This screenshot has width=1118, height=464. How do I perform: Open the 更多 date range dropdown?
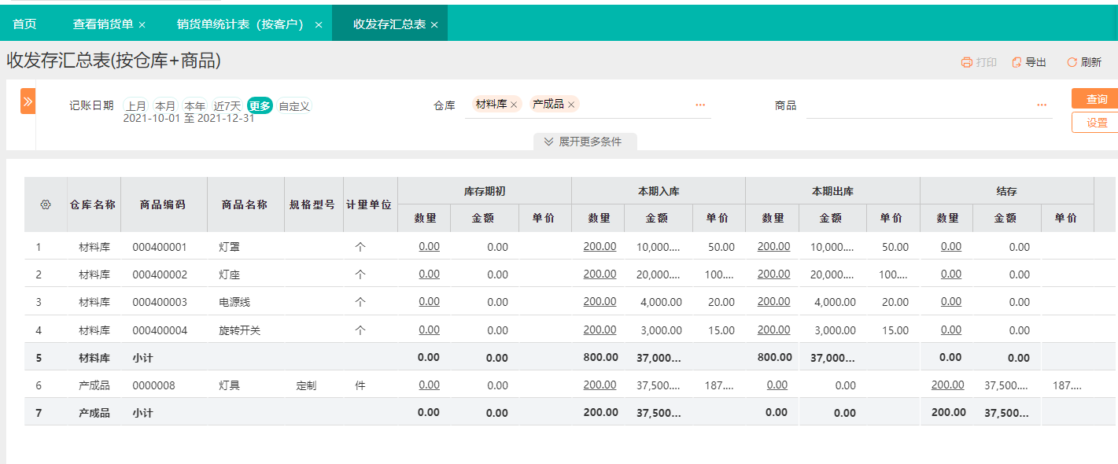[x=260, y=105]
